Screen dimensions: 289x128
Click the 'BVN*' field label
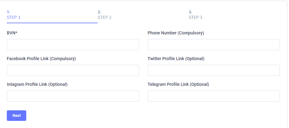click(x=12, y=33)
